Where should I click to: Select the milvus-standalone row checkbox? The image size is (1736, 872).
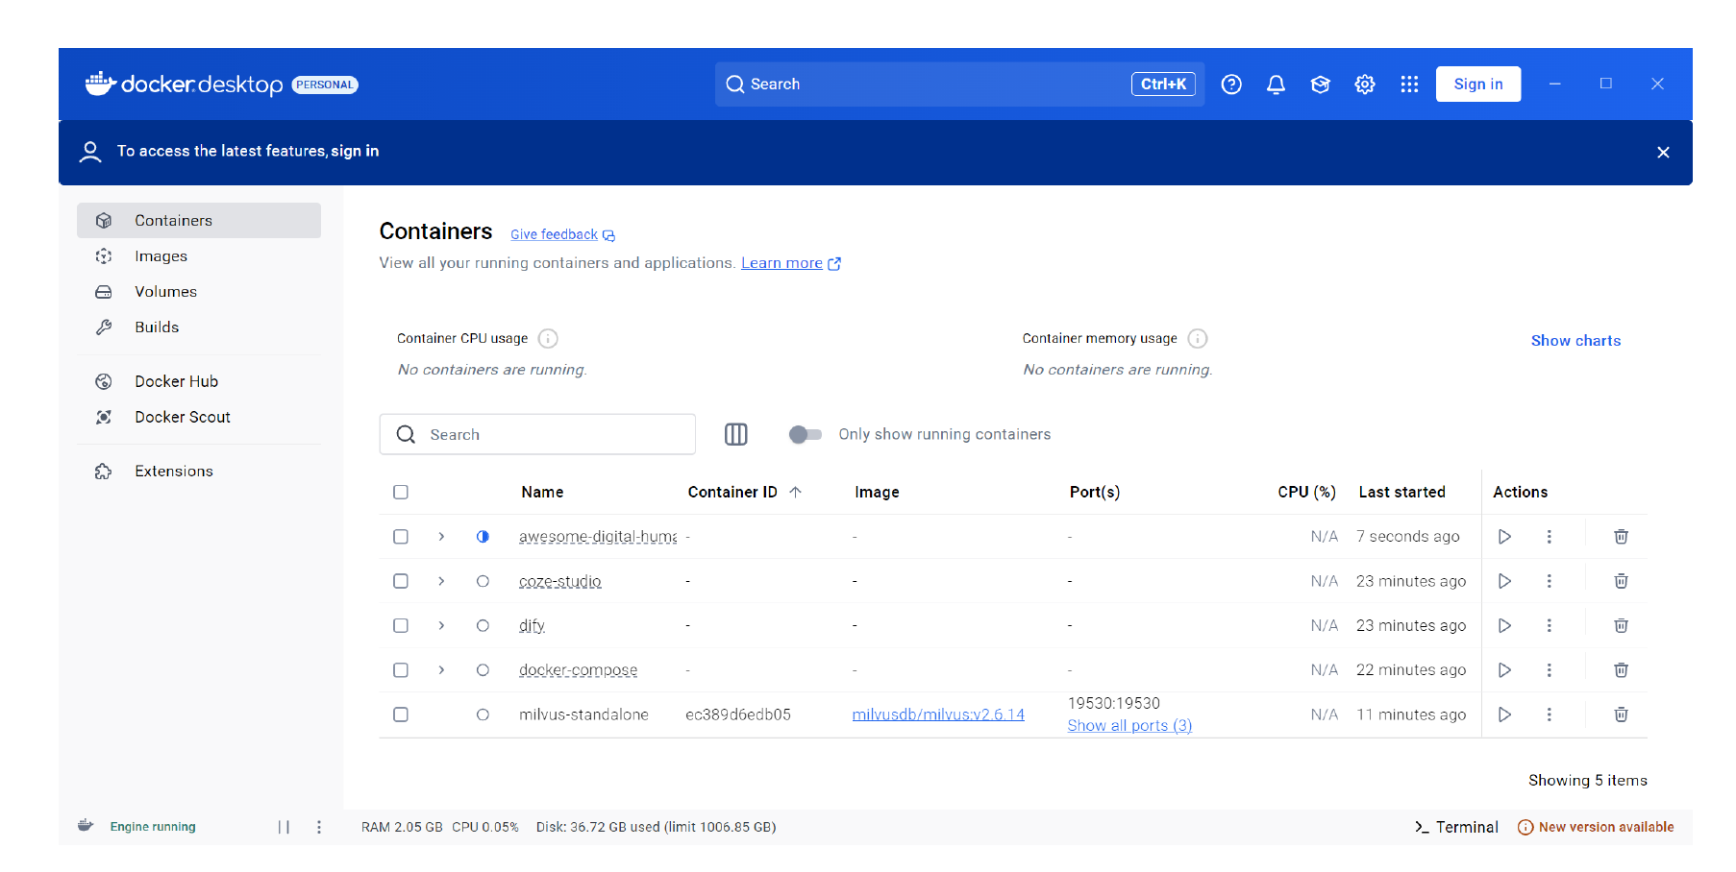(401, 715)
